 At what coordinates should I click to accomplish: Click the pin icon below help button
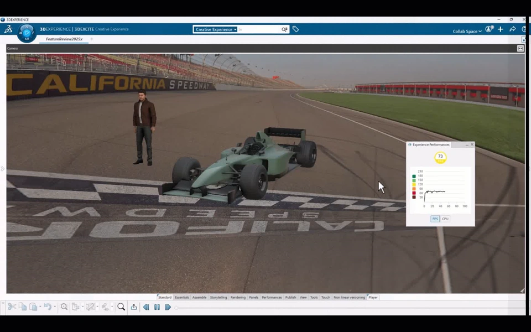524,40
